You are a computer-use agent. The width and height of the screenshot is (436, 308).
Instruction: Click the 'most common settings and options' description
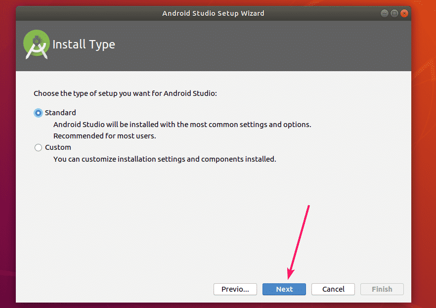point(182,125)
